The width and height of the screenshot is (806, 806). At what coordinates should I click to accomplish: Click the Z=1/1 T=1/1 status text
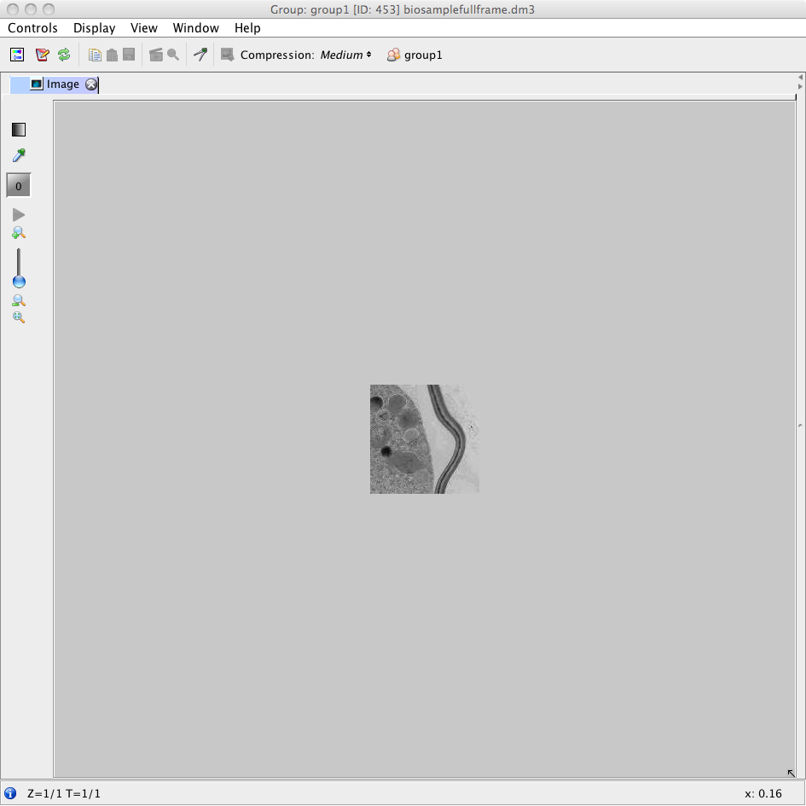point(64,794)
